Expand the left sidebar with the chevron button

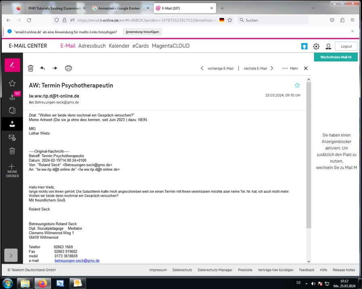11,255
